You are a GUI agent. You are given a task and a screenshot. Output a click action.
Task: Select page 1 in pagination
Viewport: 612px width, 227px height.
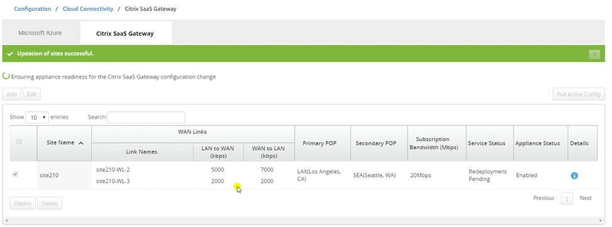[x=567, y=199]
